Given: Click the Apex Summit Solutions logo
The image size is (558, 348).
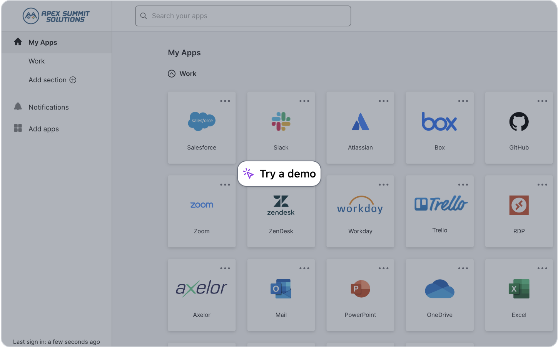Looking at the screenshot, I should (56, 16).
